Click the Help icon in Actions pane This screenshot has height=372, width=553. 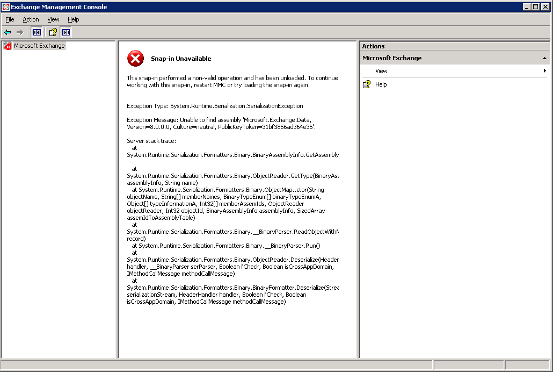click(367, 84)
